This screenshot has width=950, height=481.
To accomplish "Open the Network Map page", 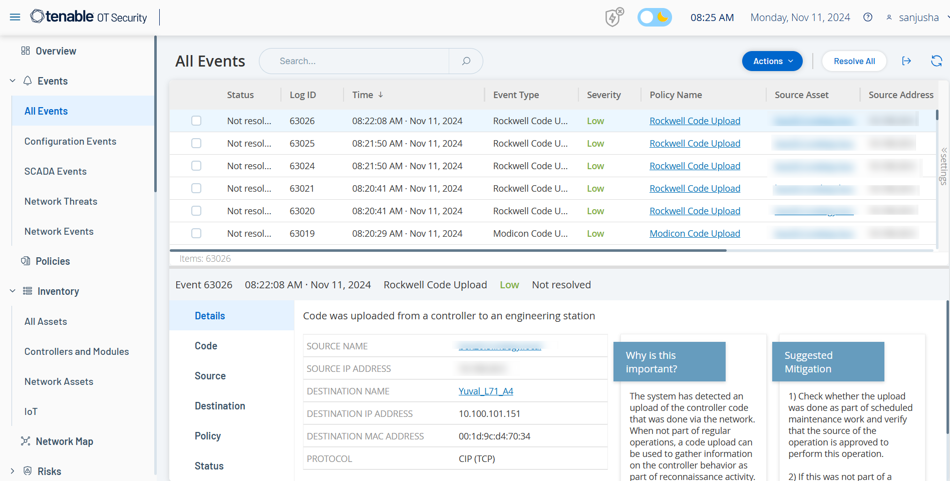I will (64, 441).
